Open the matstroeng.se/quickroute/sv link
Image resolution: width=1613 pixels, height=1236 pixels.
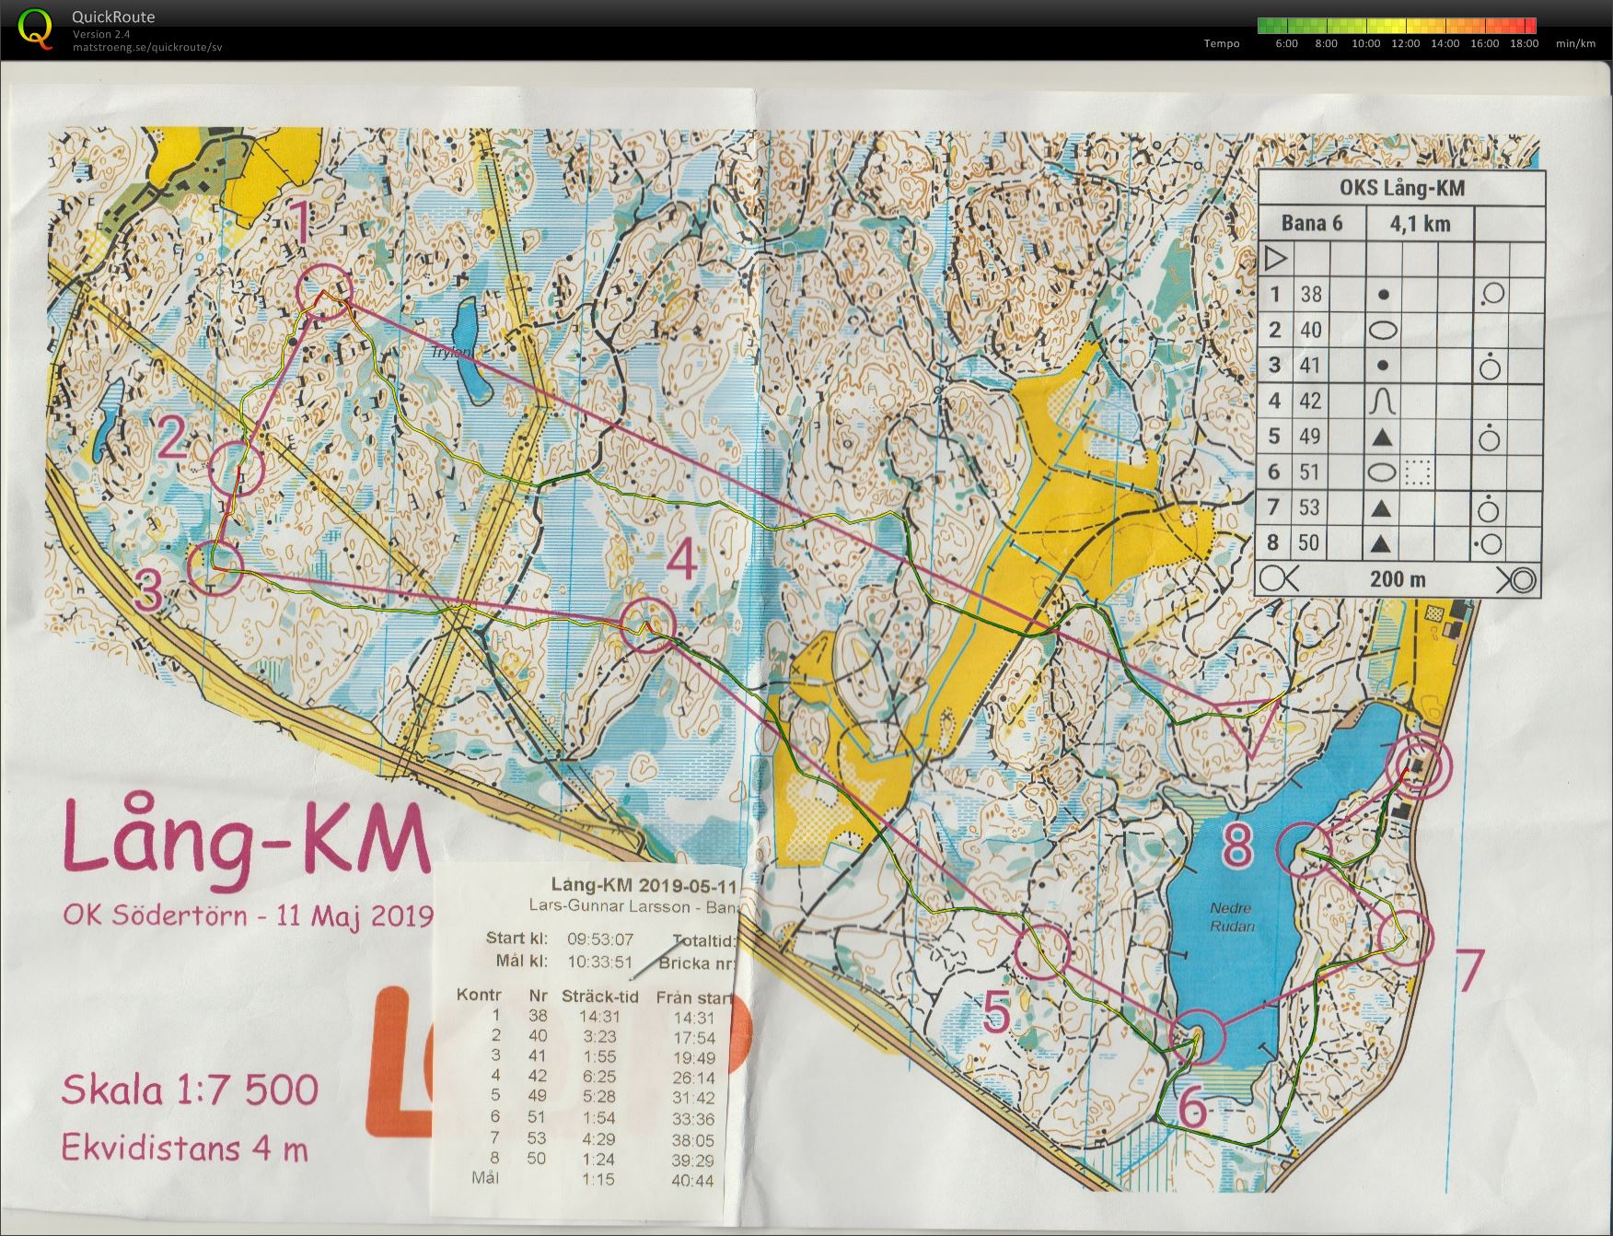click(x=147, y=47)
